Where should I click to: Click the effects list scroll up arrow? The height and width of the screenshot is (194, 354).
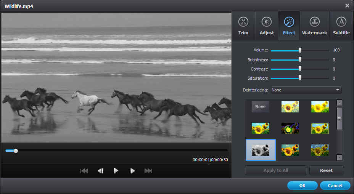pos(339,103)
